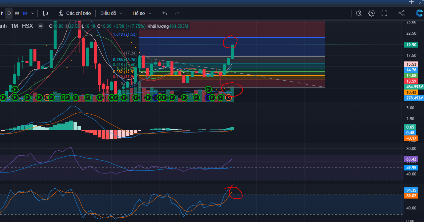Viewport: 424px width, 222px height.
Task: Open quick search with the lightning magnifier icon
Action: click(x=359, y=13)
